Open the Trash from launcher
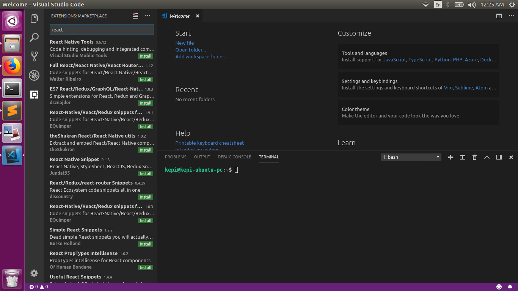Screen dimensions: 518x291 12,279
